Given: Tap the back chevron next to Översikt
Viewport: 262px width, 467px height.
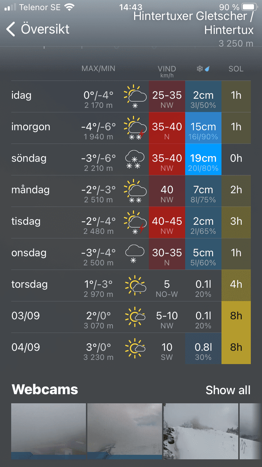Looking at the screenshot, I should click(x=11, y=29).
